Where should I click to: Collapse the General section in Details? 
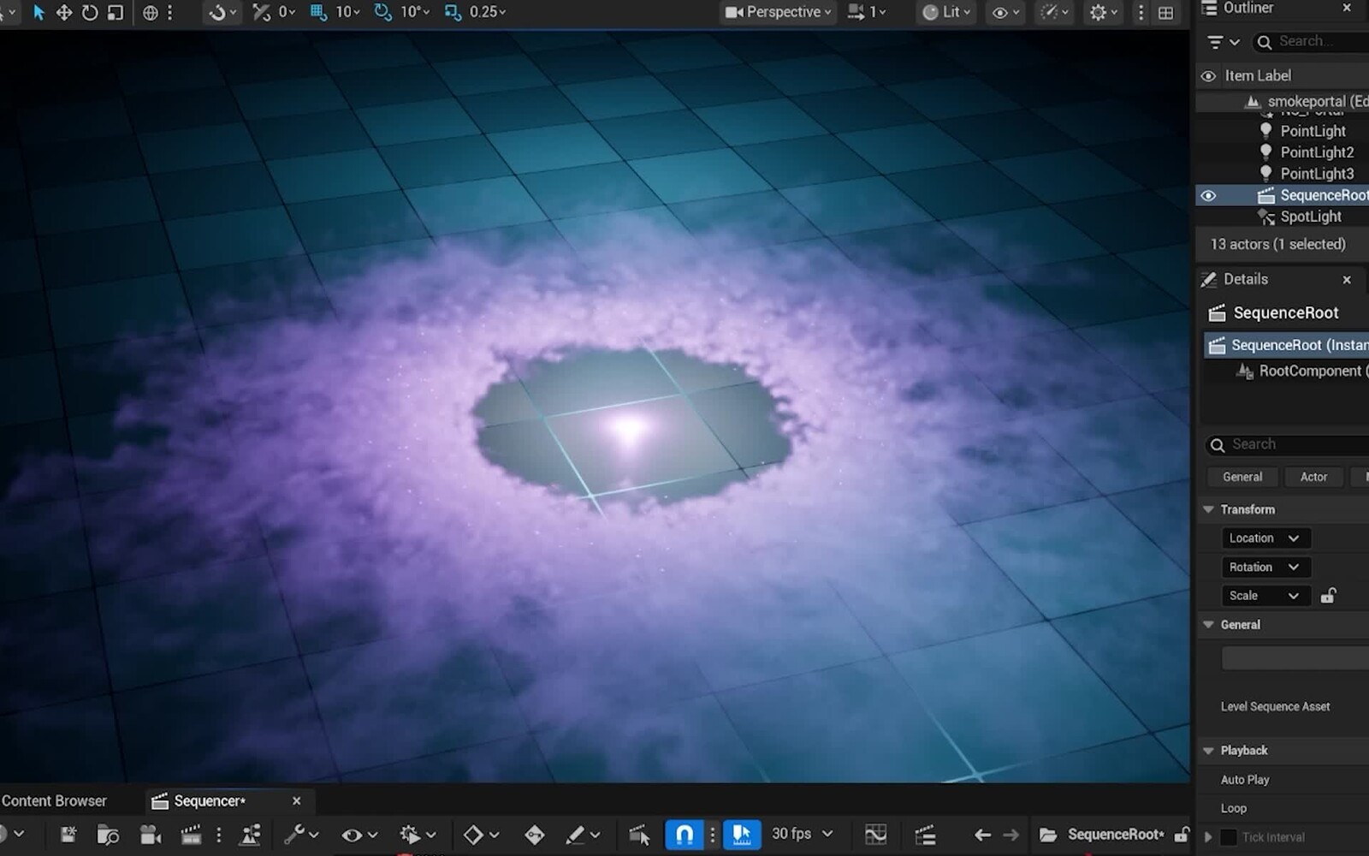(1208, 625)
